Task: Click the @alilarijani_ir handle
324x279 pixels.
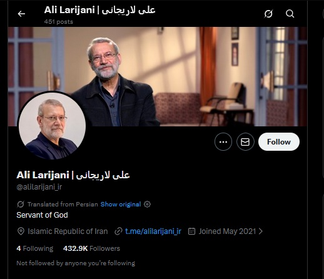Action: (39, 187)
